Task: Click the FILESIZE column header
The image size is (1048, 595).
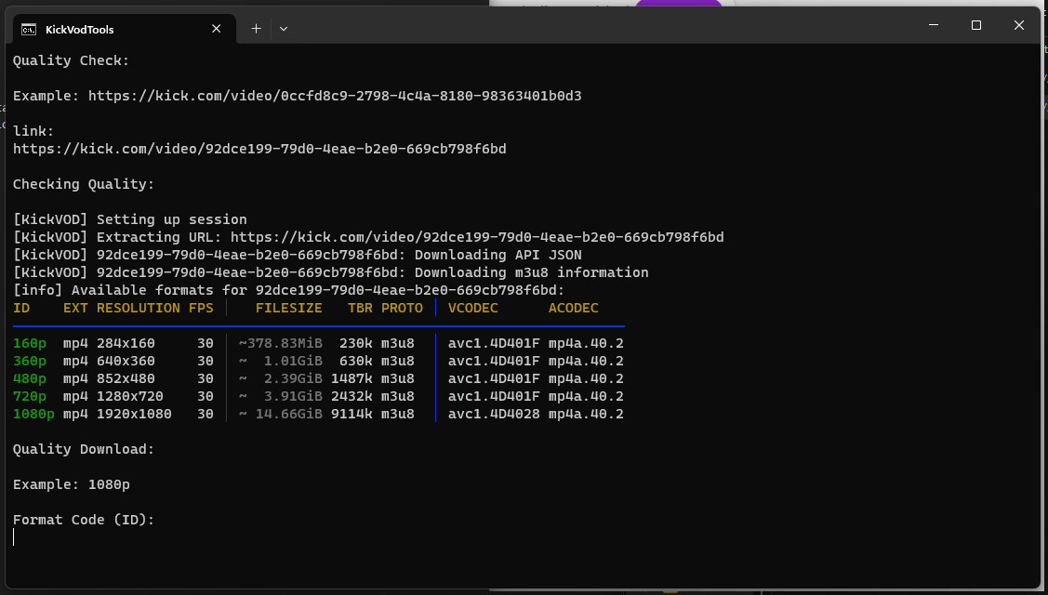Action: (x=288, y=308)
